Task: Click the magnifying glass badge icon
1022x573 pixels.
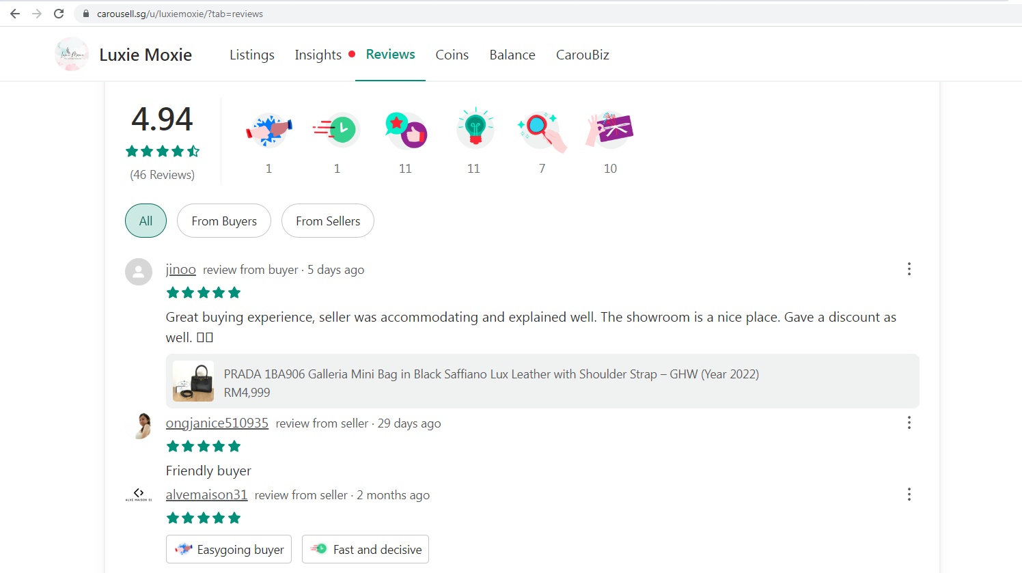Action: pyautogui.click(x=542, y=131)
